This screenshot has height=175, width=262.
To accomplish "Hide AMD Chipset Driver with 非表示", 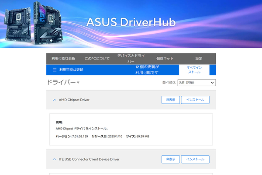I will pyautogui.click(x=171, y=100).
